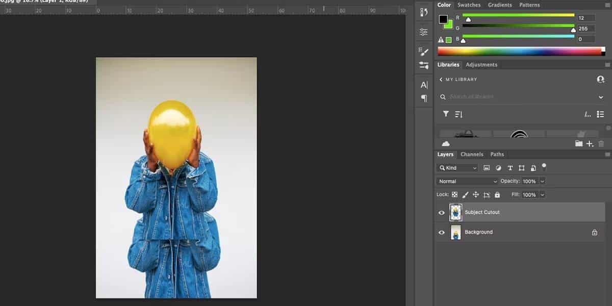Hide the Subject Cutout layer

[442, 212]
